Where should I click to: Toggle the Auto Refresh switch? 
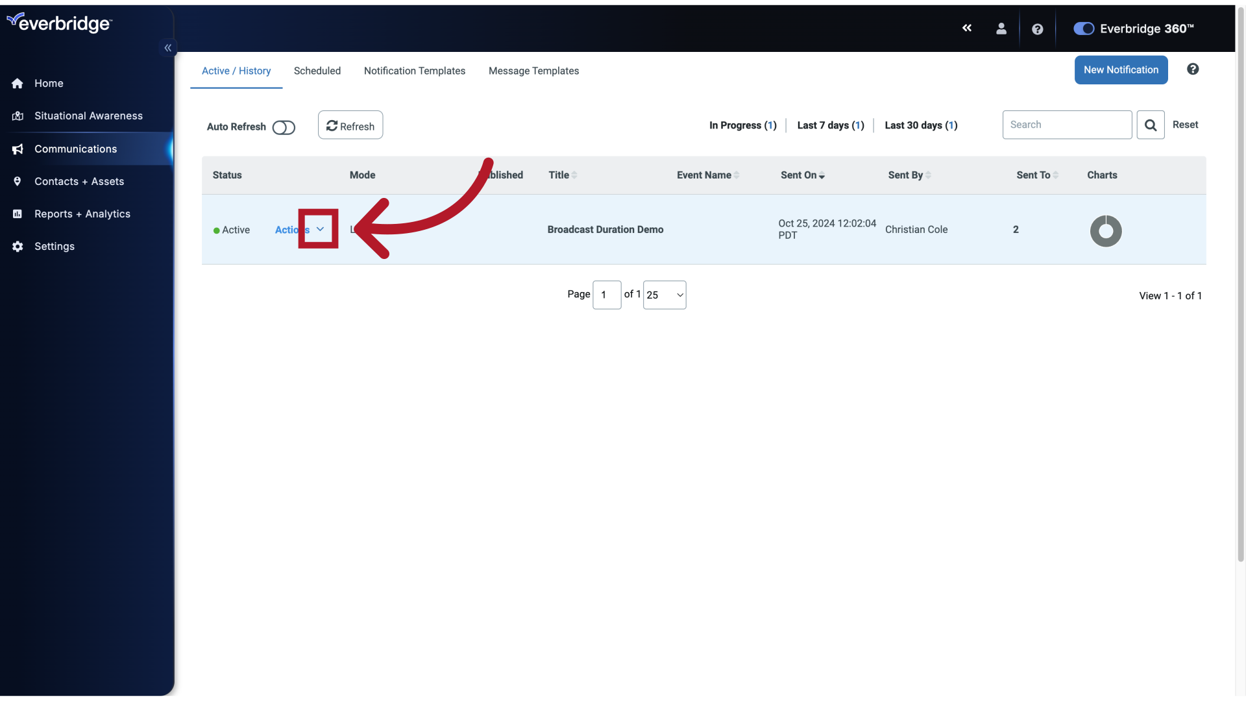283,125
